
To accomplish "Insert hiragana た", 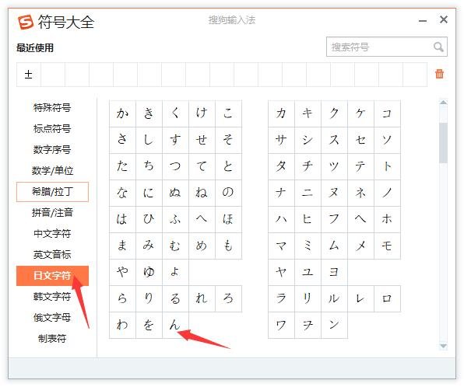I will point(122,166).
